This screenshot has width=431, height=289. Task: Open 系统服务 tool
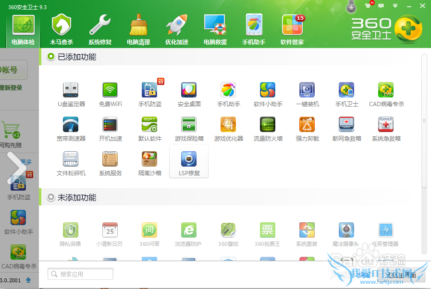click(110, 164)
